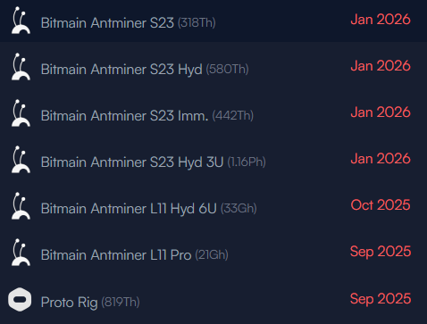Click the 318Th hashrate label
Screen dimensions: 427x324
197,22
